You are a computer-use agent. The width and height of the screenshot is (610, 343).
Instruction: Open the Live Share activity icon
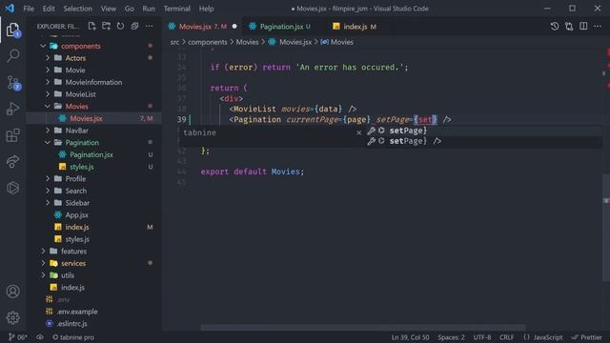pos(12,161)
